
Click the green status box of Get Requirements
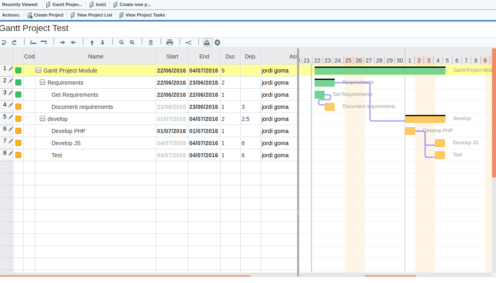pyautogui.click(x=18, y=95)
